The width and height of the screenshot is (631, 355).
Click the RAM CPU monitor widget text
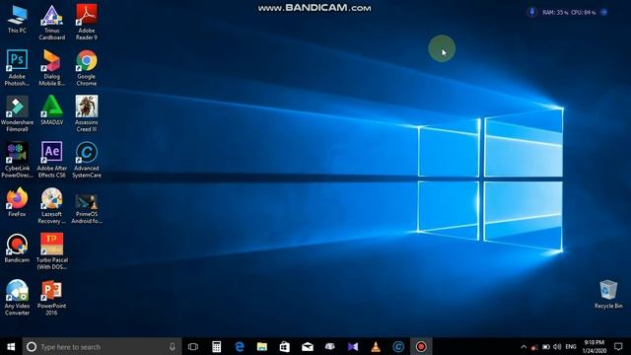(569, 13)
